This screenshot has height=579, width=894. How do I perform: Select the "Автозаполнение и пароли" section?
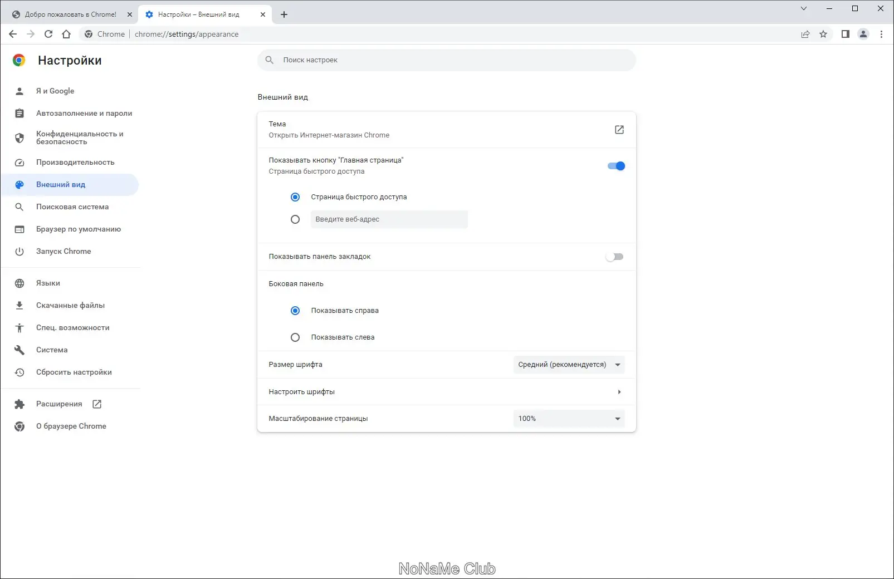(84, 113)
